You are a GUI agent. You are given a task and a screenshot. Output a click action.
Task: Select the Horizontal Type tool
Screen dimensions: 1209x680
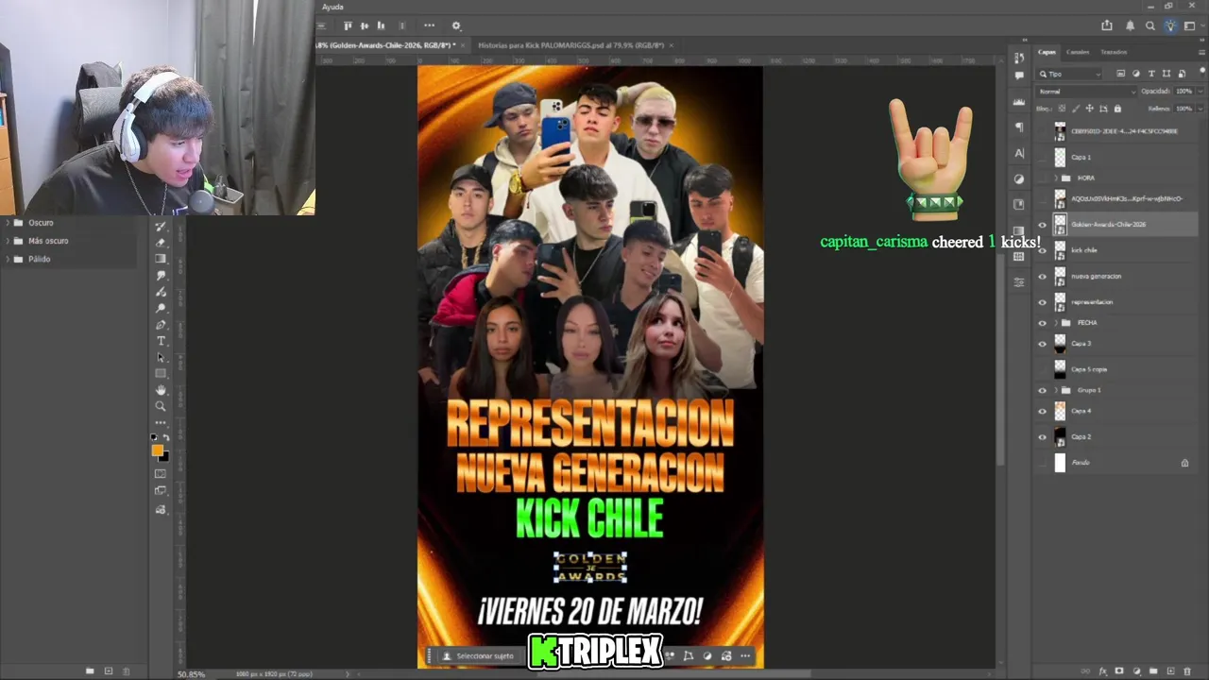pos(161,340)
